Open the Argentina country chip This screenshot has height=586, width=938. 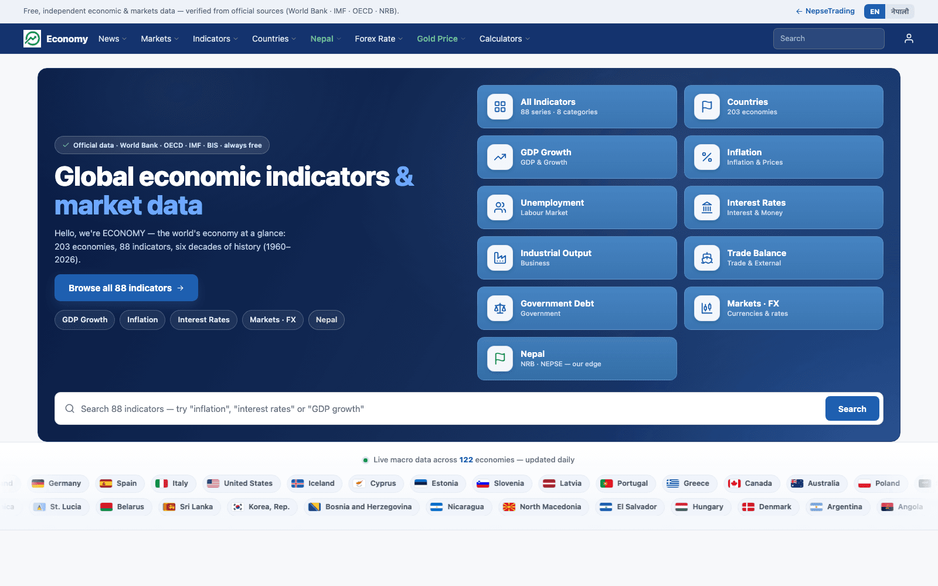pos(837,507)
